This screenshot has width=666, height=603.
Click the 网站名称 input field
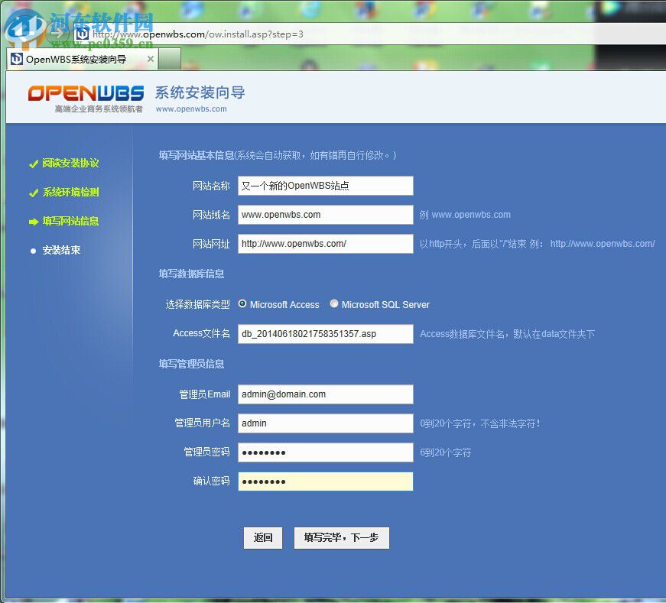(324, 185)
